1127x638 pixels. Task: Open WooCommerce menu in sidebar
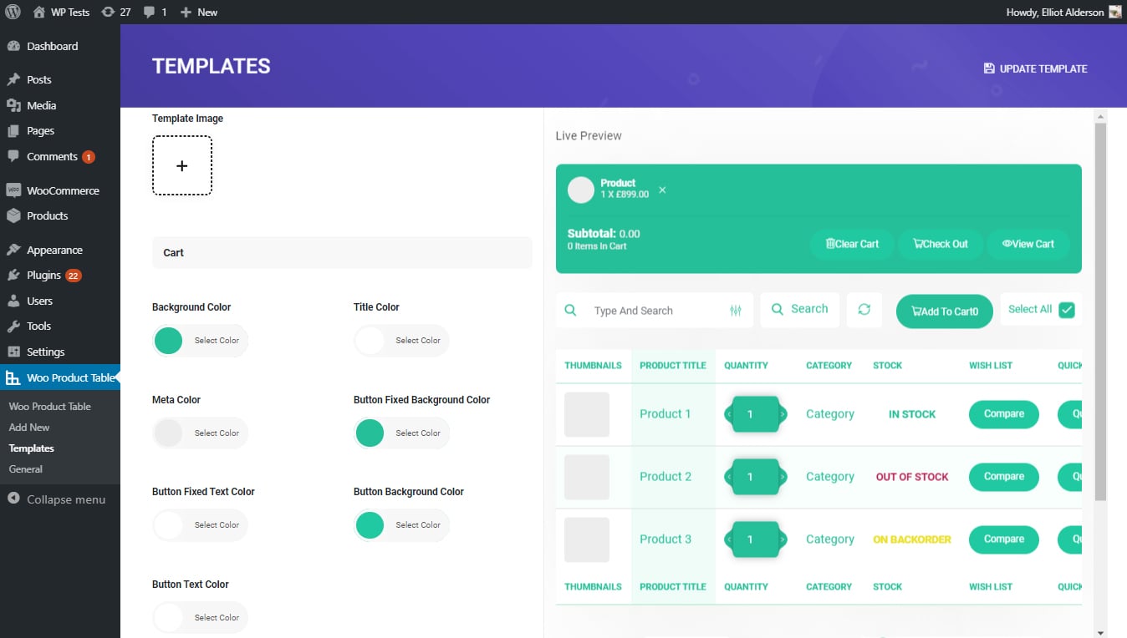coord(62,190)
